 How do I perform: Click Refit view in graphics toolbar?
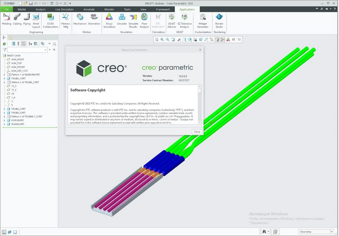(x=156, y=40)
